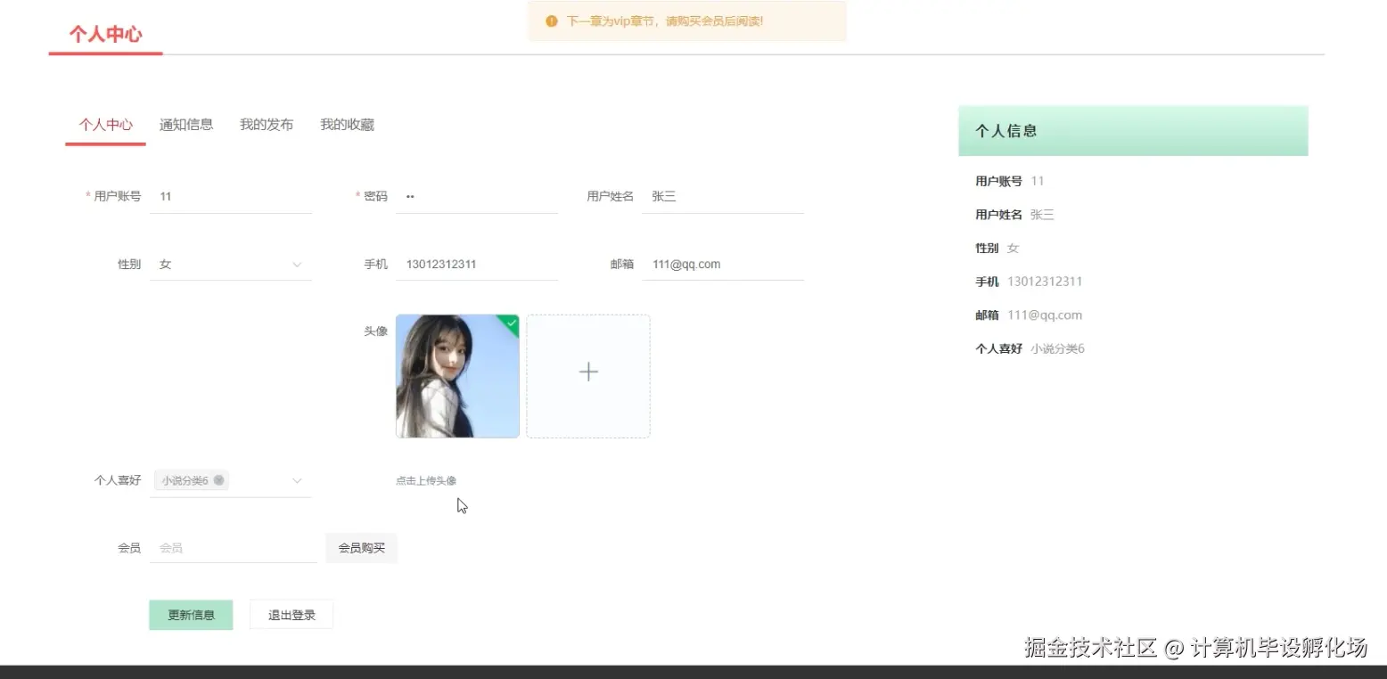Click the 手机 phone number field
1387x679 pixels.
tap(476, 264)
